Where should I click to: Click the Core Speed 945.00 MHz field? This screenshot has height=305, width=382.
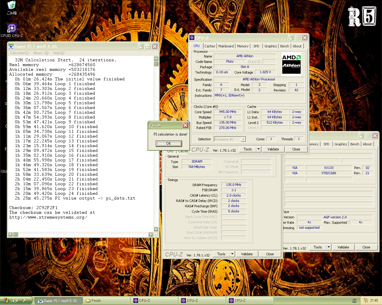[x=228, y=112]
